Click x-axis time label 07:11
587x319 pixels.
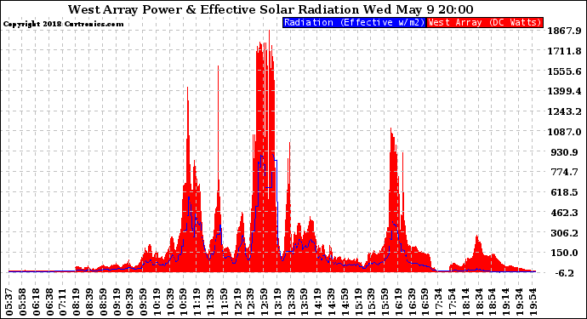[x=63, y=302]
